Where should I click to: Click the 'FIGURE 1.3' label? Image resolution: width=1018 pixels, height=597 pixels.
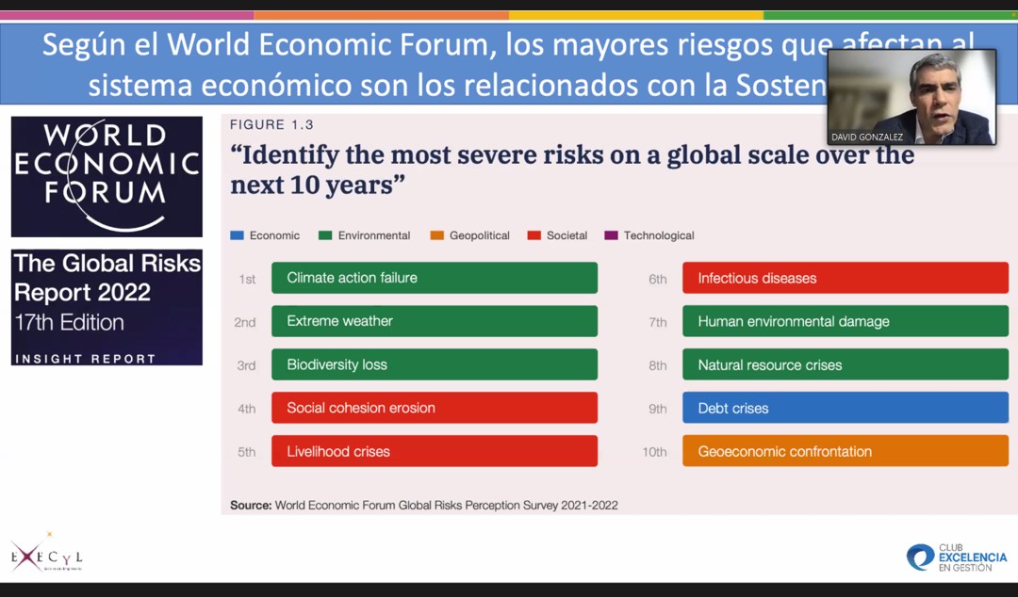click(x=272, y=124)
